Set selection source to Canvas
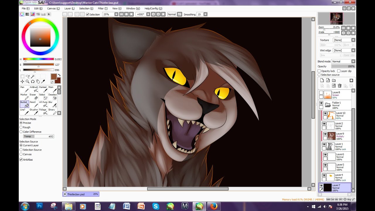The width and height of the screenshot is (375, 211). [21, 154]
